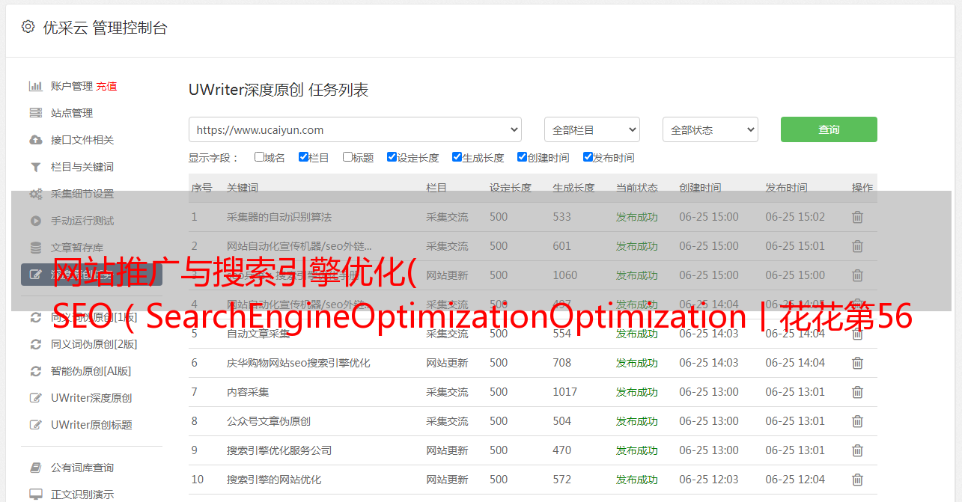Delete the 庆华购物网站seo搜索引擎优化 task
The height and width of the screenshot is (502, 962).
[858, 363]
